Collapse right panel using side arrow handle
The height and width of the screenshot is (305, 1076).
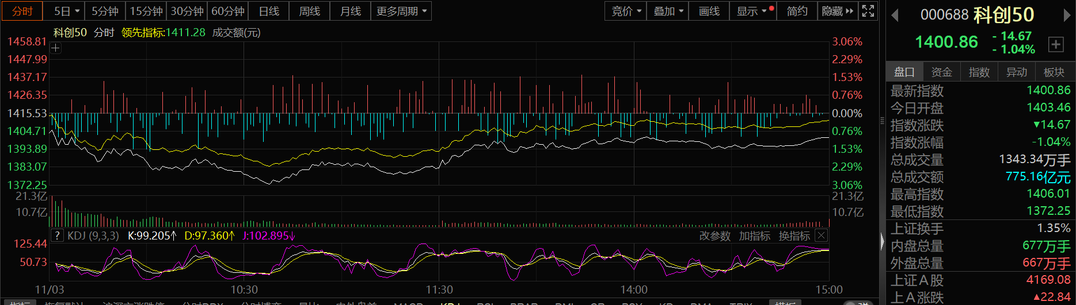pyautogui.click(x=882, y=241)
